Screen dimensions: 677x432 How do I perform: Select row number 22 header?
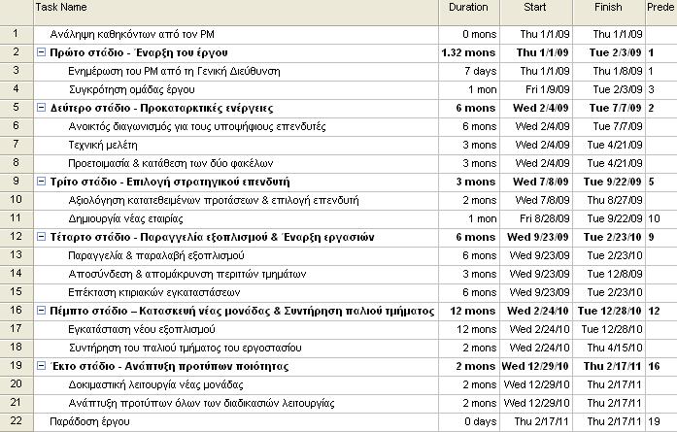coord(17,421)
